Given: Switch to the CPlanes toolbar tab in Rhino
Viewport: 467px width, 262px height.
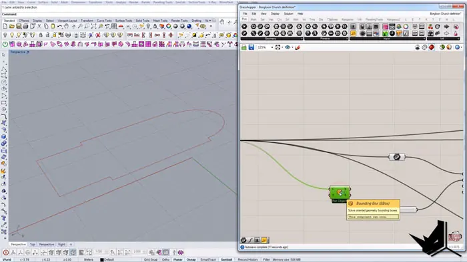Looking at the screenshot, I should (x=24, y=21).
